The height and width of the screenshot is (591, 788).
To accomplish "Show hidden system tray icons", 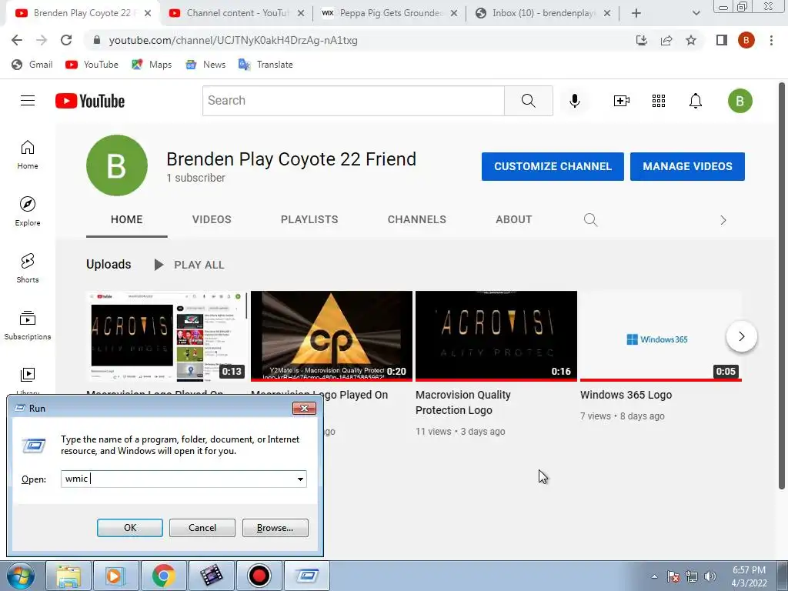I will pyautogui.click(x=654, y=576).
